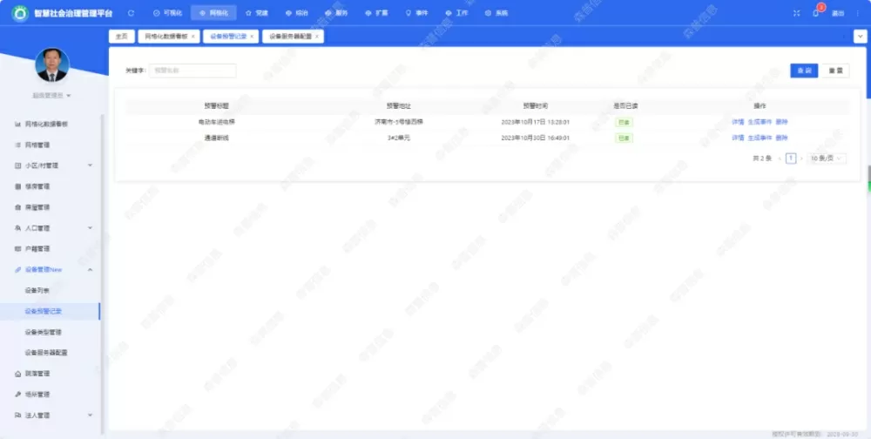871x439 pixels.
Task: Open 网格化数据看板 in sidebar
Action: coord(46,125)
